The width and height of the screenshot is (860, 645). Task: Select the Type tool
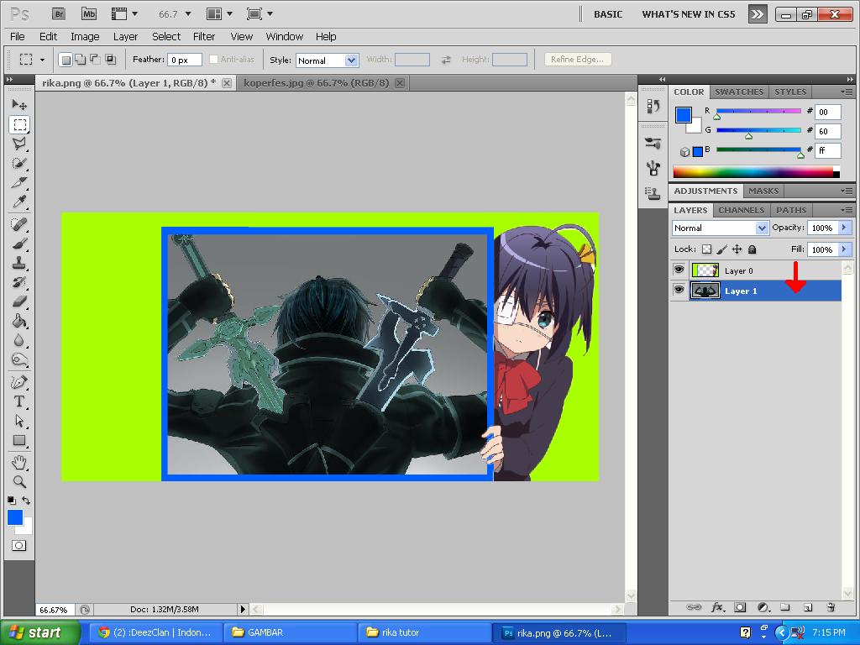pos(19,401)
